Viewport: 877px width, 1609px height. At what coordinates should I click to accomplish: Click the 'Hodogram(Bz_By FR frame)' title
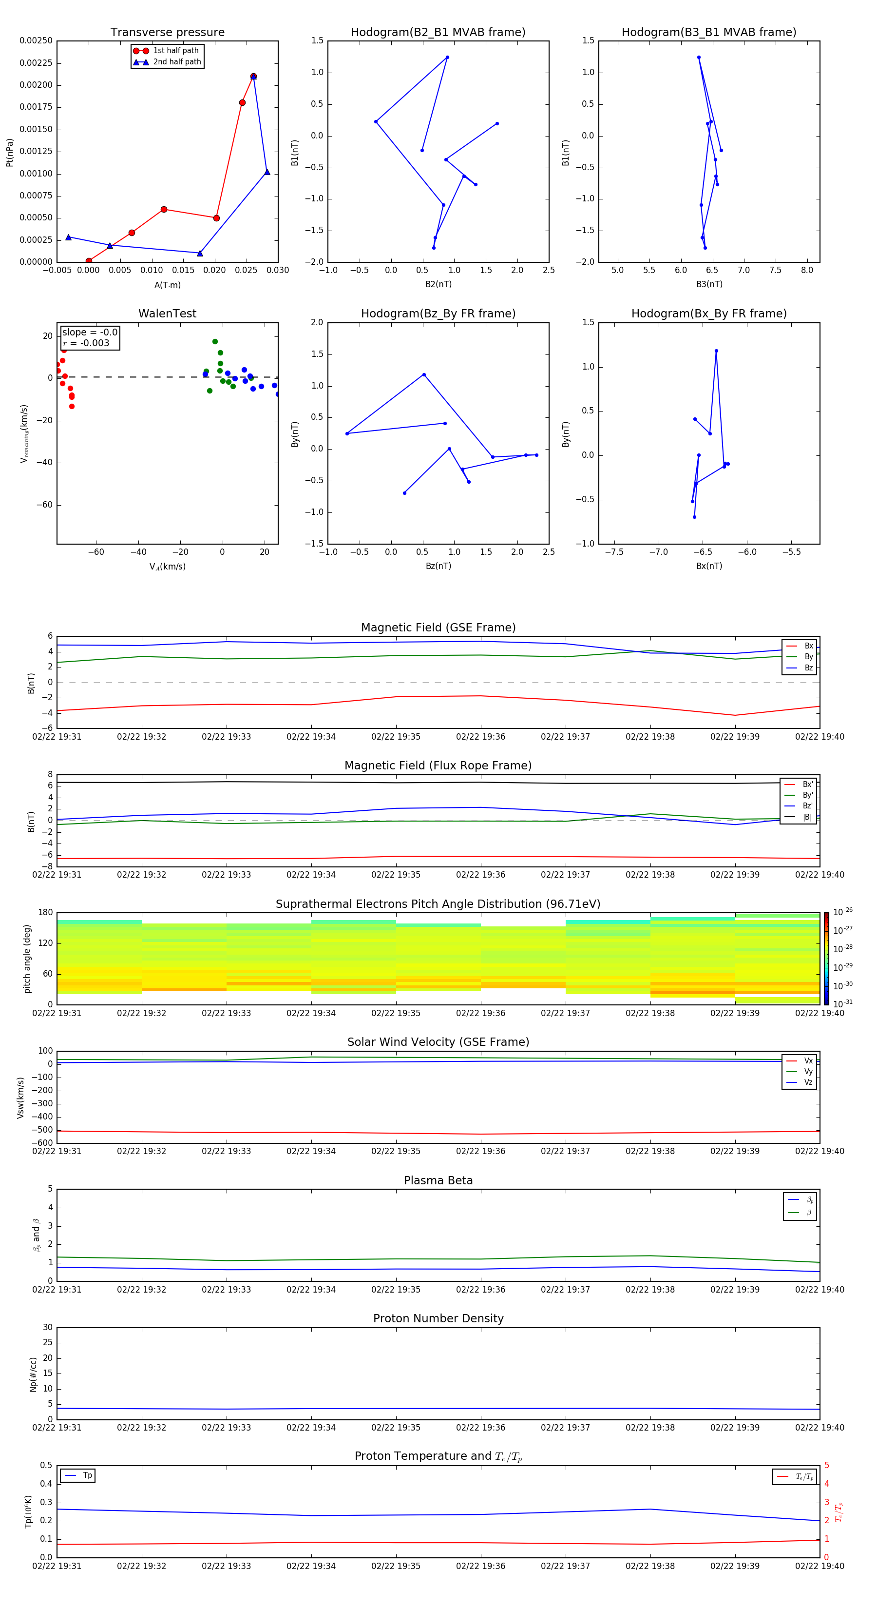point(438,314)
